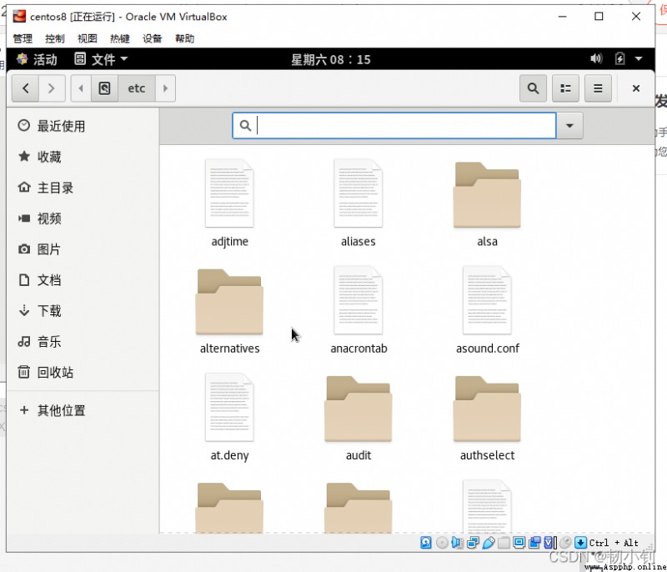The image size is (667, 572).
Task: Select the at.deny file
Action: coord(230,417)
